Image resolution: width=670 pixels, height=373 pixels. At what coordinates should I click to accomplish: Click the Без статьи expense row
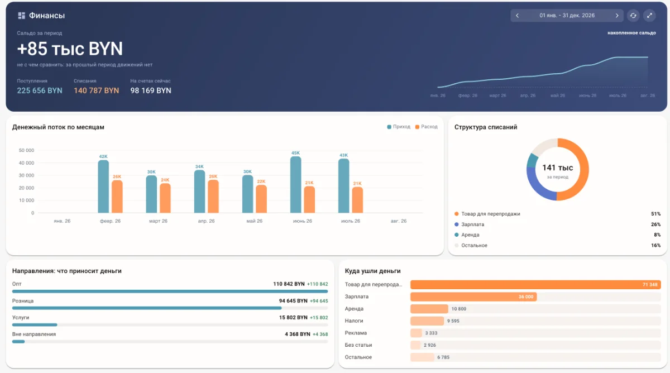[502, 345]
